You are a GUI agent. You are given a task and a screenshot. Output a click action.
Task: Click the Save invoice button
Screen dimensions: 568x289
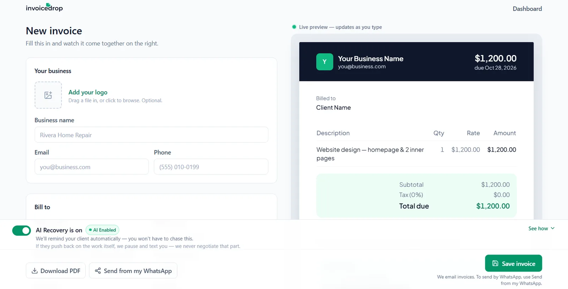coord(513,263)
